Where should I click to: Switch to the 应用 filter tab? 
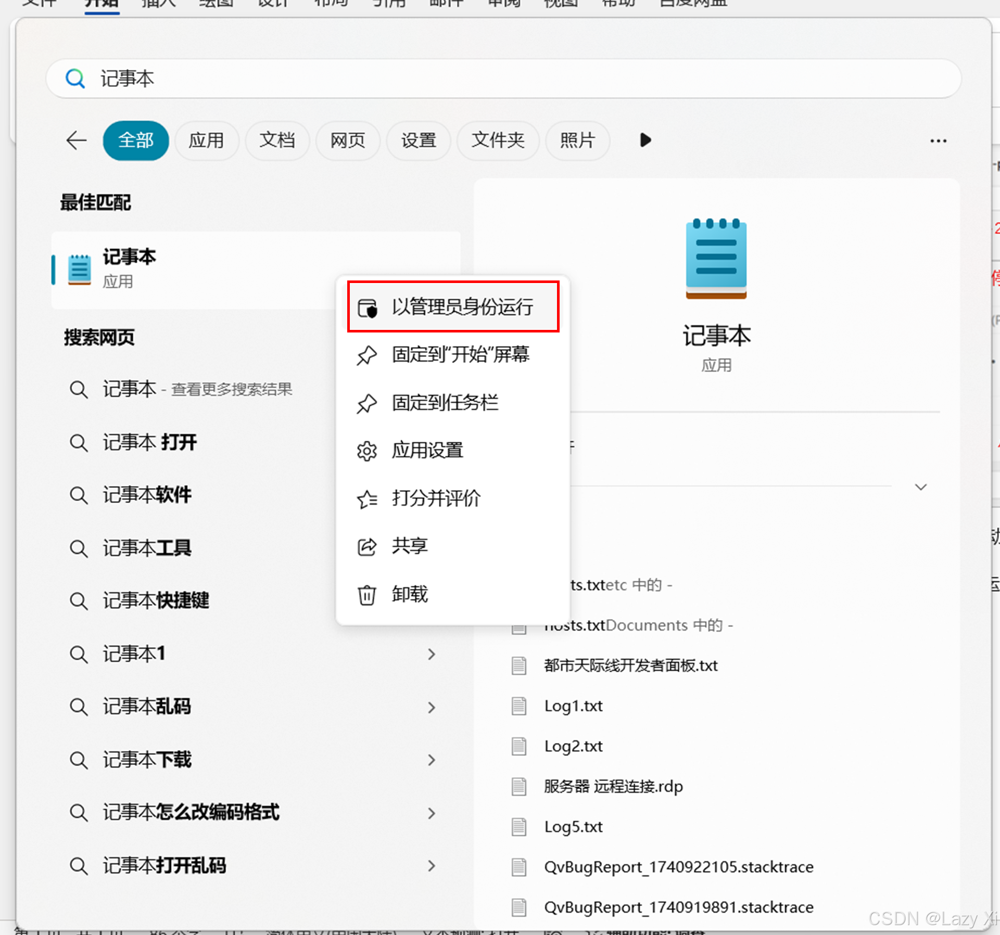point(206,140)
